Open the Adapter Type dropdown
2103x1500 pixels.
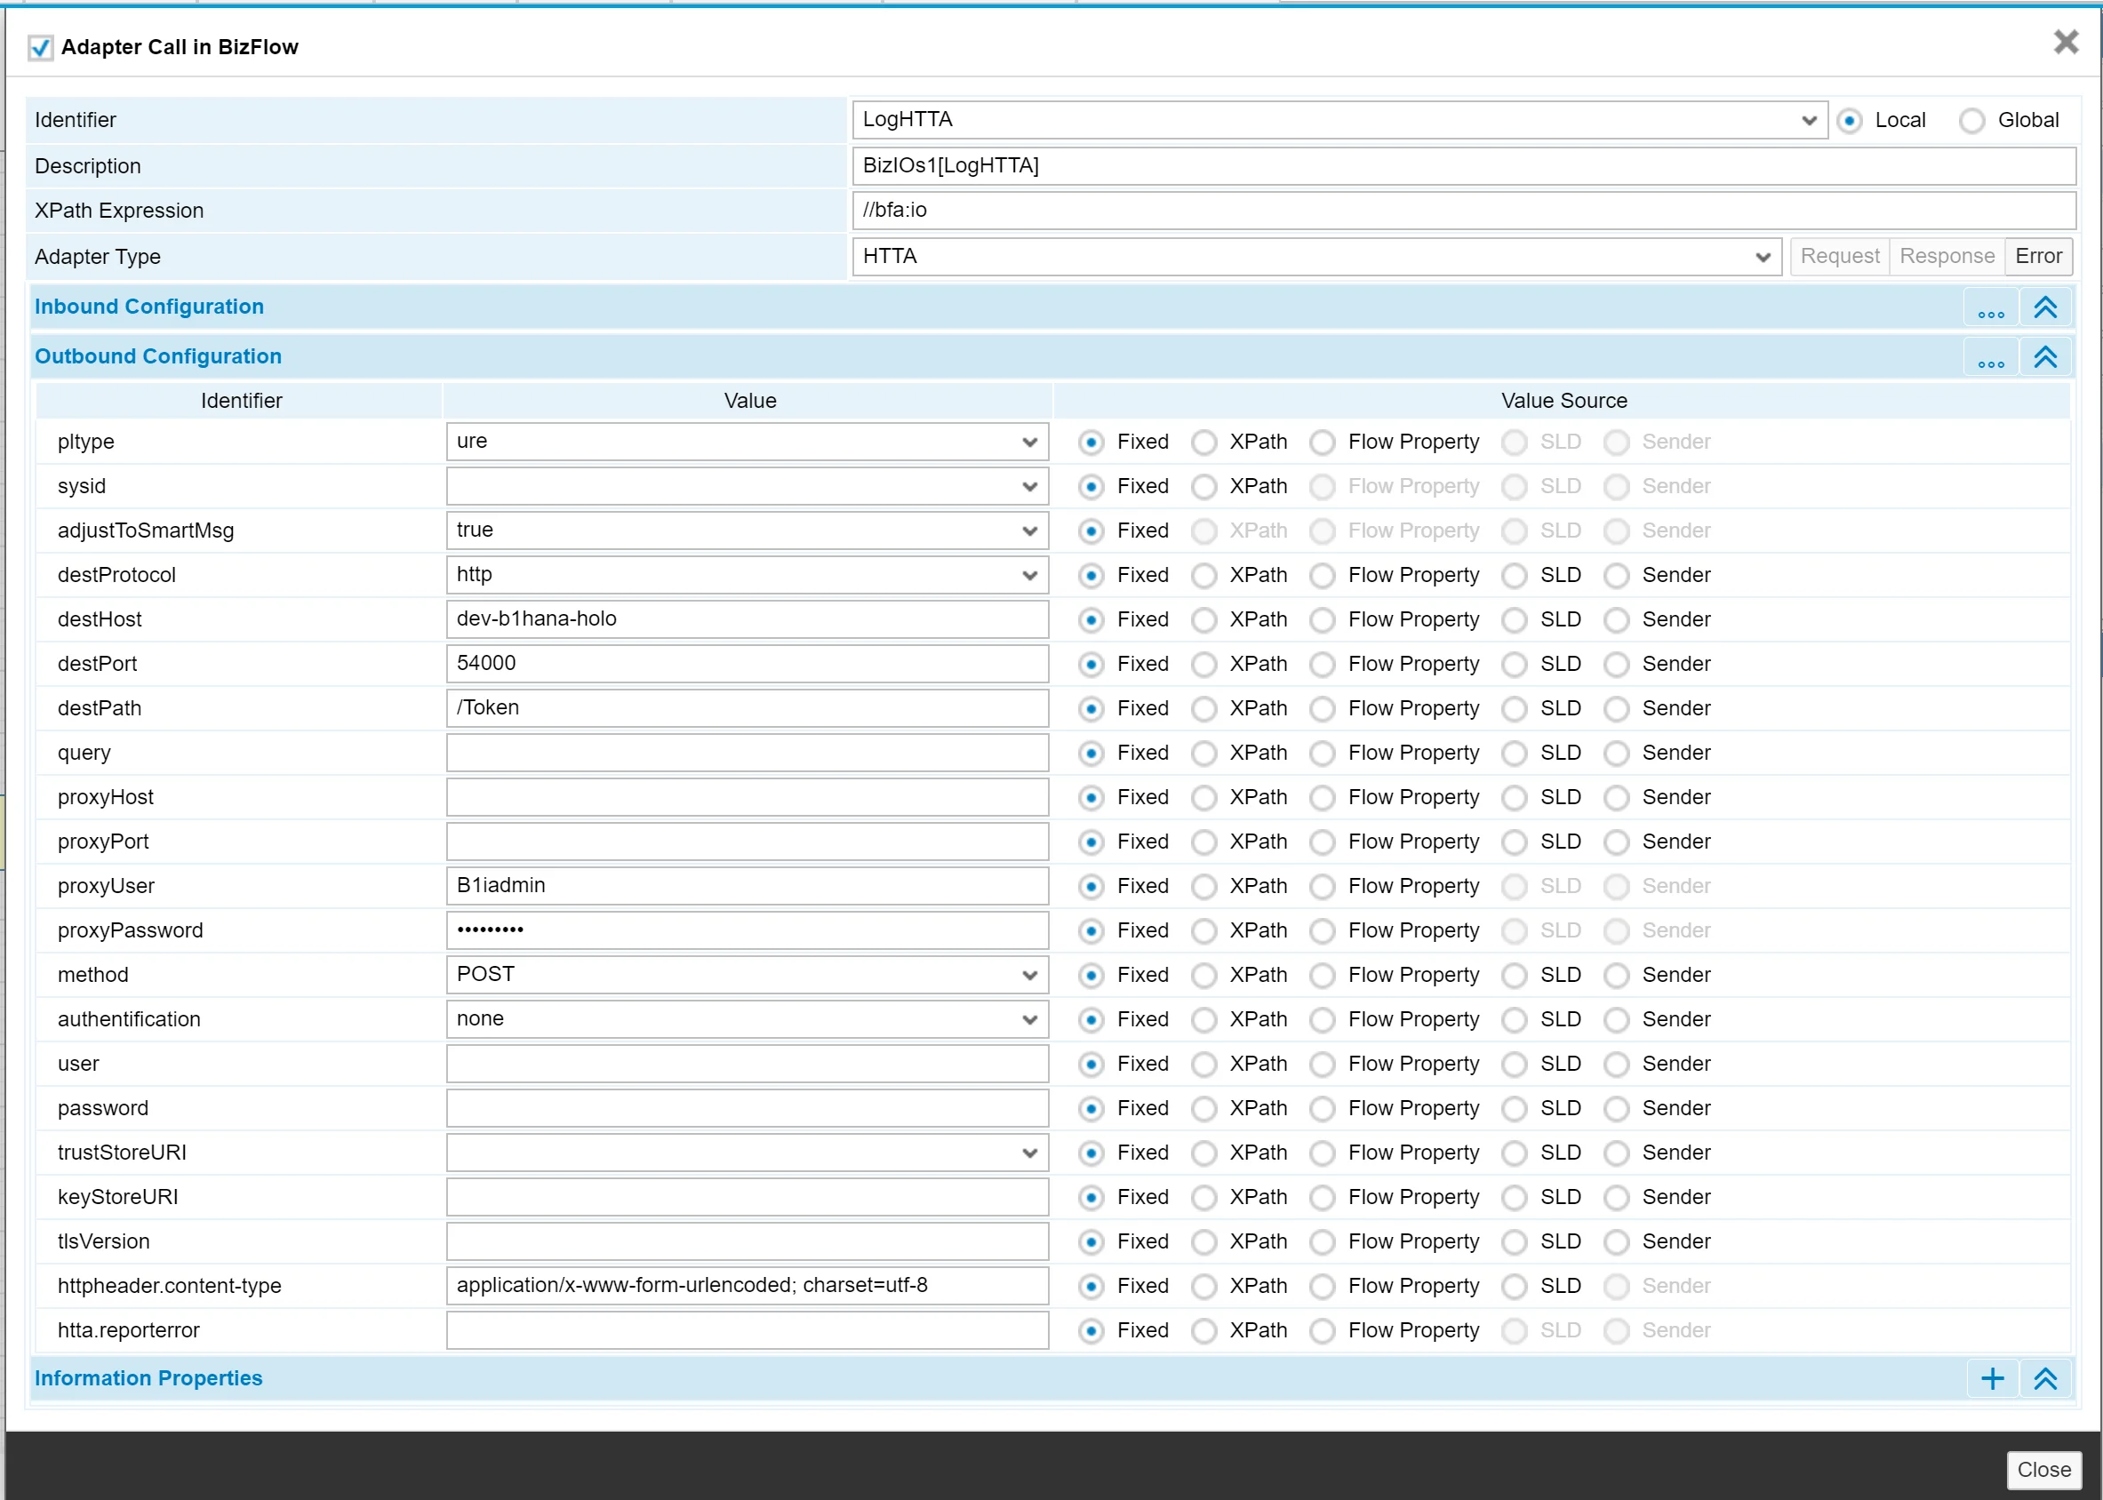[x=1767, y=255]
